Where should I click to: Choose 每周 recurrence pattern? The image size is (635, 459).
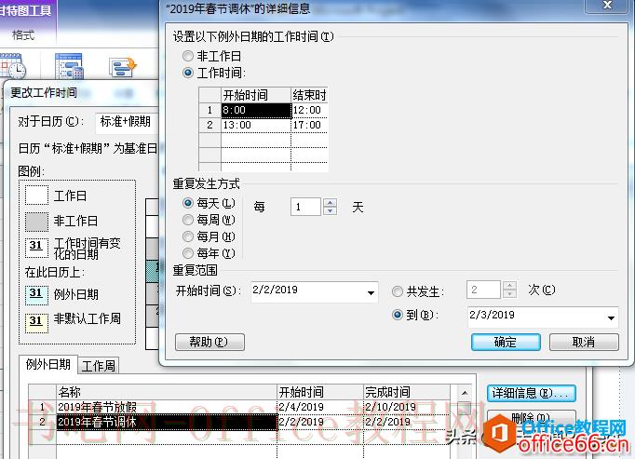click(188, 220)
